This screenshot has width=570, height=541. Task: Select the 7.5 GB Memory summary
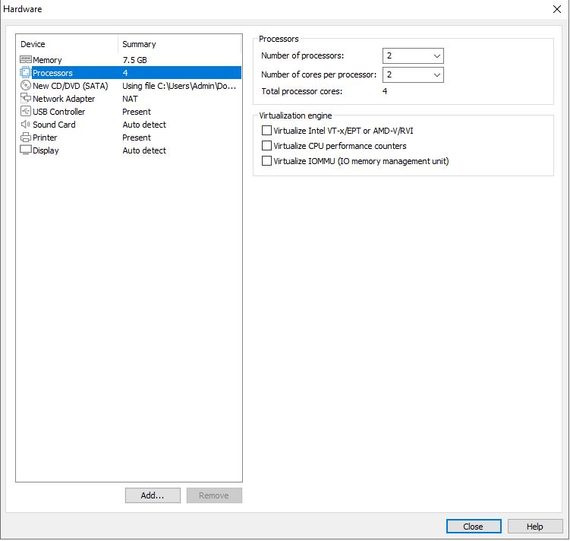point(134,60)
